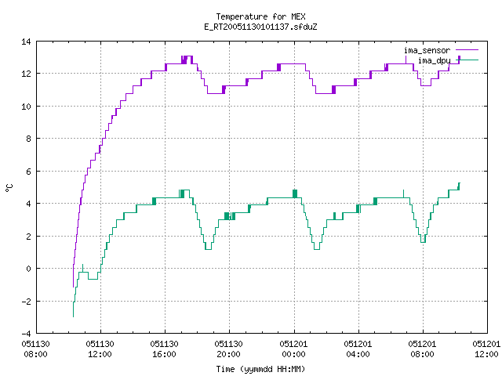502x376 pixels.
Task: Click the y-axis tick label -2
Action: tap(26, 302)
